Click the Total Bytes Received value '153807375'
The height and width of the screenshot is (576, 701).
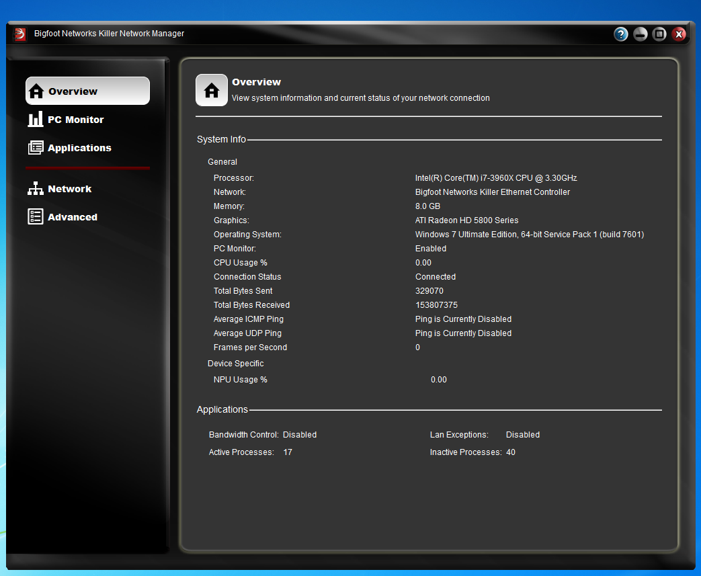[436, 305]
